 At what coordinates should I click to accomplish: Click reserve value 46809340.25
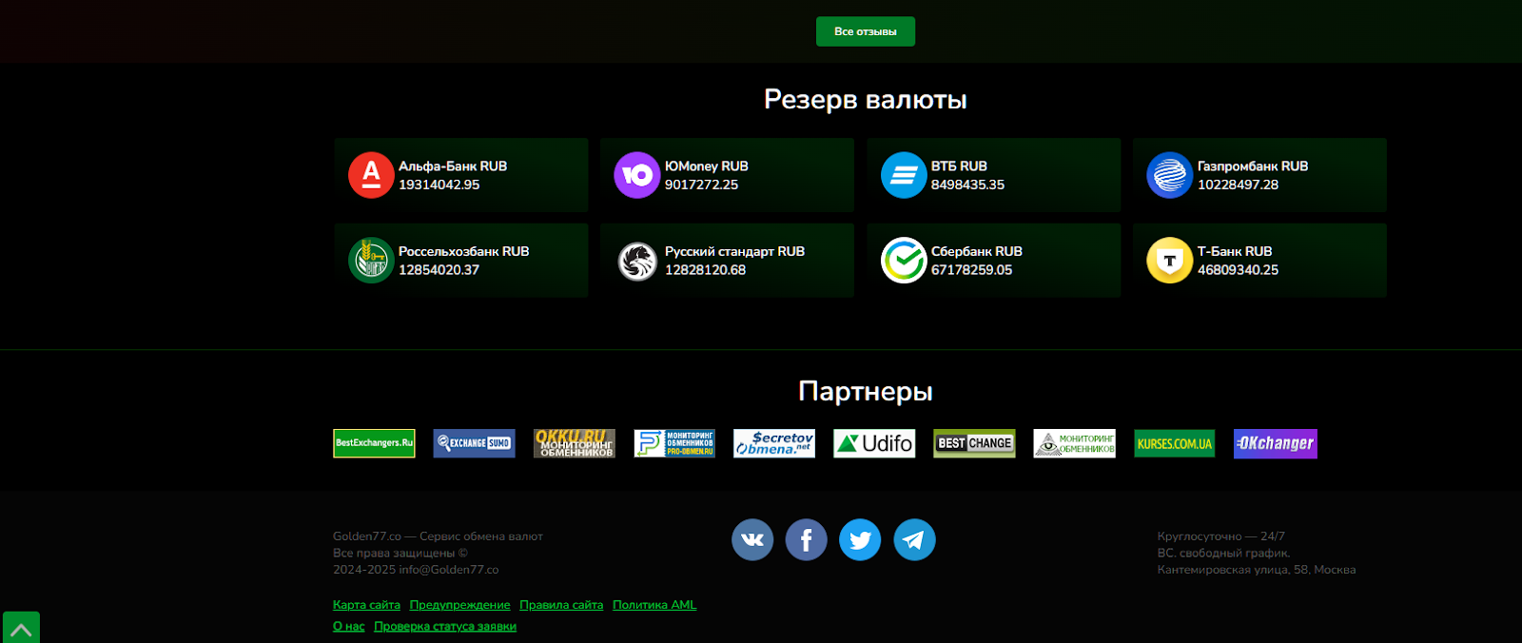click(1239, 270)
